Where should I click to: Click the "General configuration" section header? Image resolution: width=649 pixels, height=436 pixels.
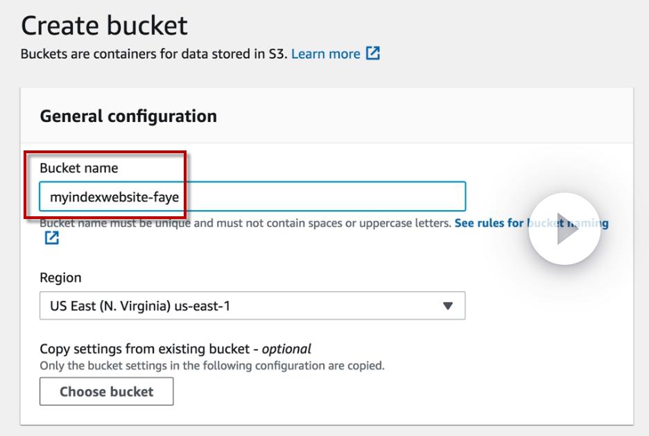coord(128,116)
